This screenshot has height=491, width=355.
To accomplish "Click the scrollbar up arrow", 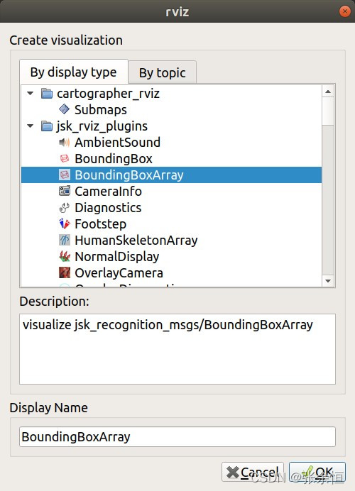I will point(328,92).
